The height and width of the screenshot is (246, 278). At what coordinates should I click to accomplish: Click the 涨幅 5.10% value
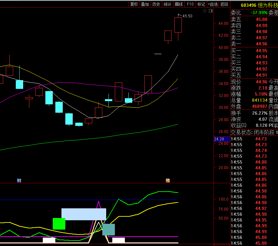click(x=261, y=94)
